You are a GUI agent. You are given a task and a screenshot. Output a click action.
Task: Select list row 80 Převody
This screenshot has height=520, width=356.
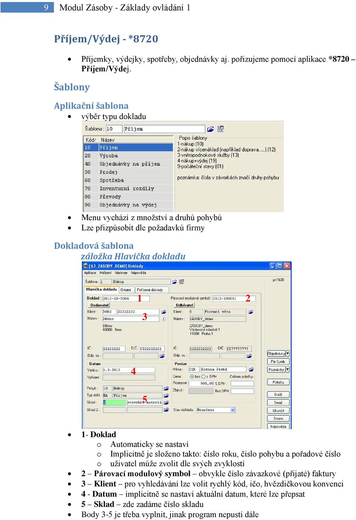click(128, 197)
